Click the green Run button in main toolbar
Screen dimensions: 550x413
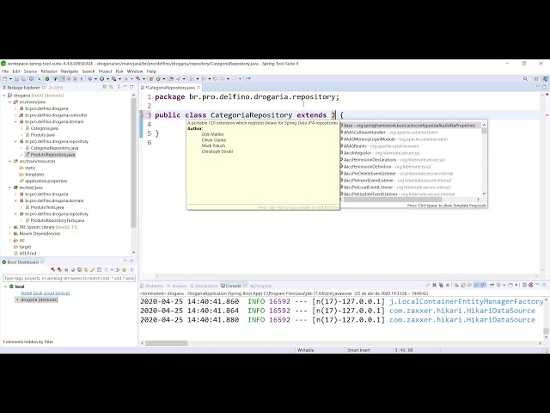(101, 79)
